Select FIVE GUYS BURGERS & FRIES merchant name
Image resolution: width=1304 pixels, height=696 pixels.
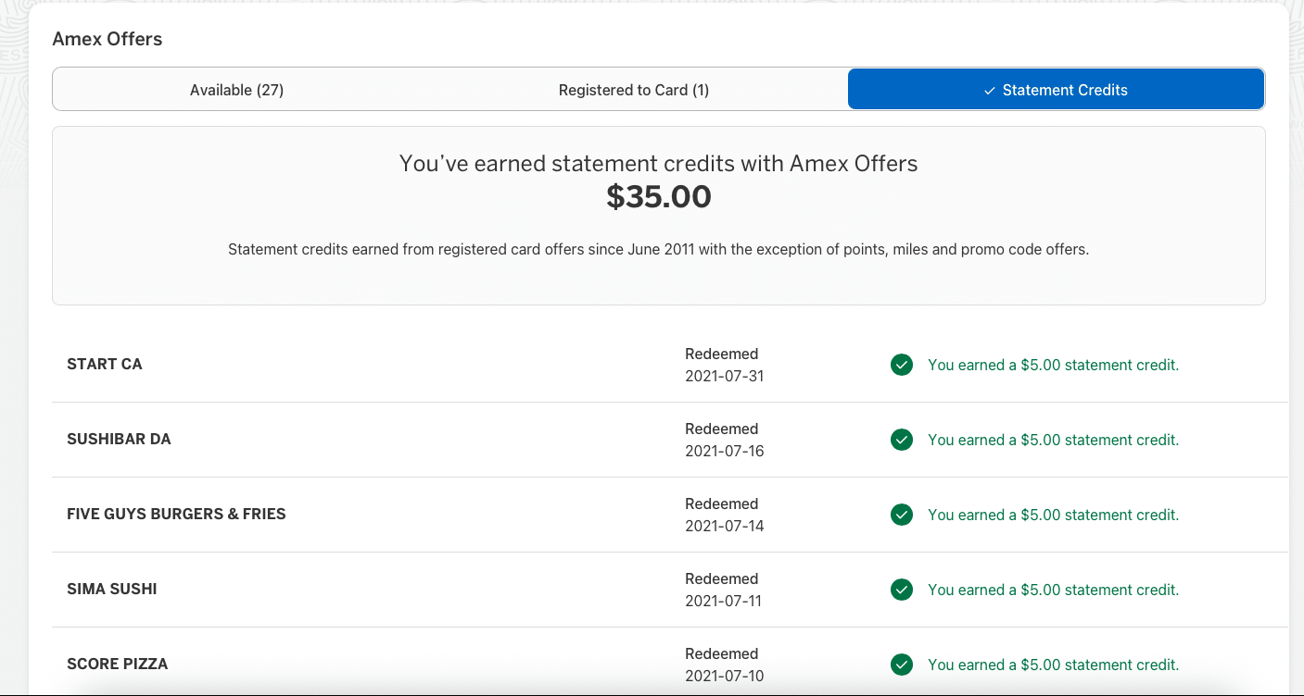(176, 514)
